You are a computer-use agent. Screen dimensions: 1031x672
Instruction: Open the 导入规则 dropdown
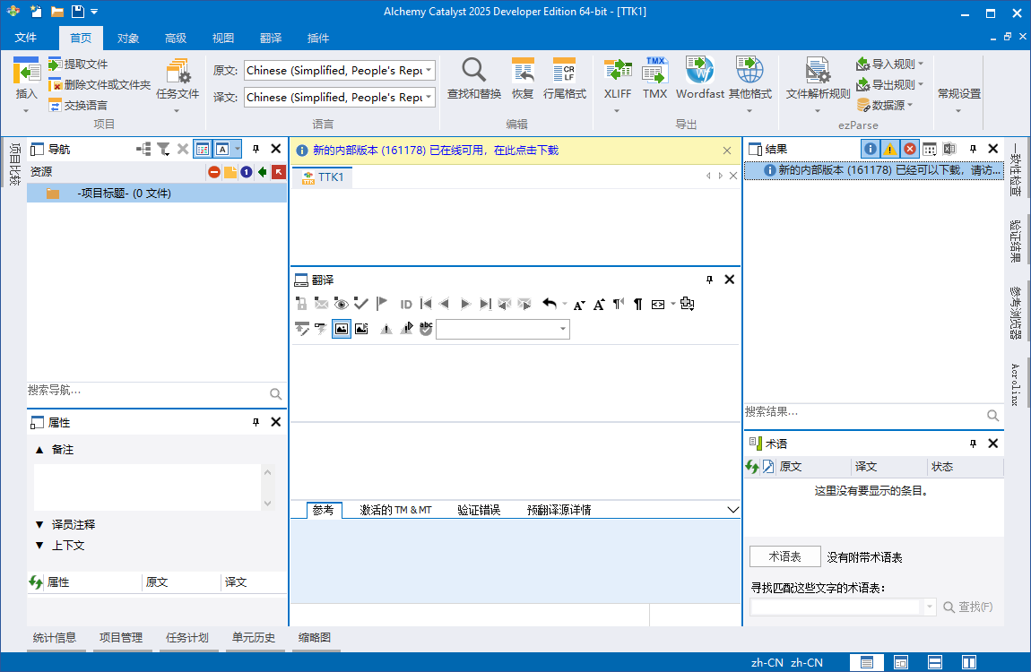pos(890,64)
